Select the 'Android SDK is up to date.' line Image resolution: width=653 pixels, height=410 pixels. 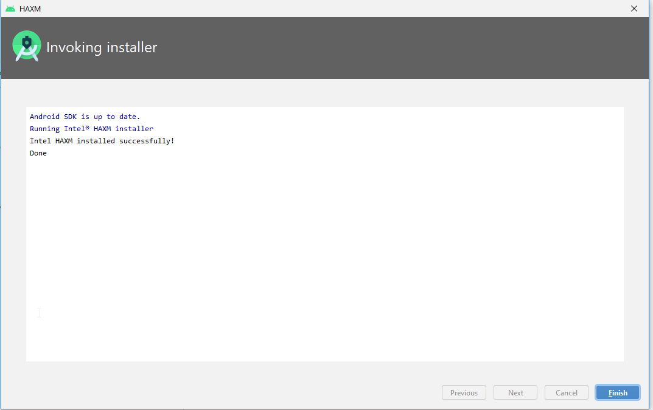click(x=85, y=117)
